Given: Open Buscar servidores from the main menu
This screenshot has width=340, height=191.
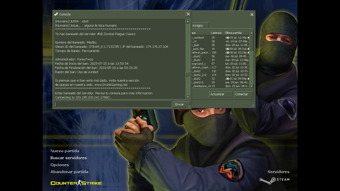Looking at the screenshot, I should click(x=69, y=158).
